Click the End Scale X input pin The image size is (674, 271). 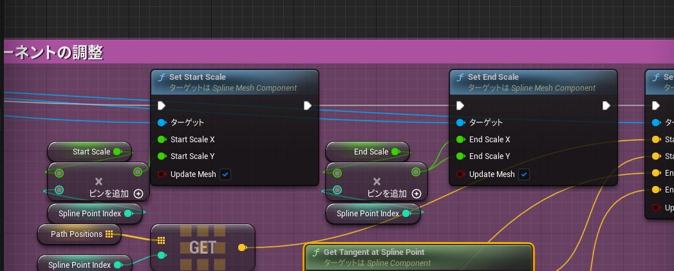[460, 140]
